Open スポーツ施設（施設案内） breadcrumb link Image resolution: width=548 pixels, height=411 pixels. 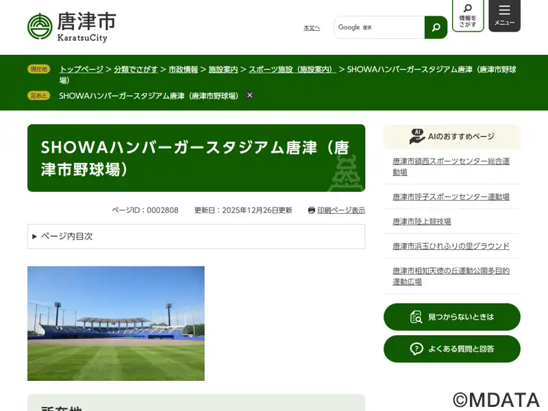coord(292,70)
